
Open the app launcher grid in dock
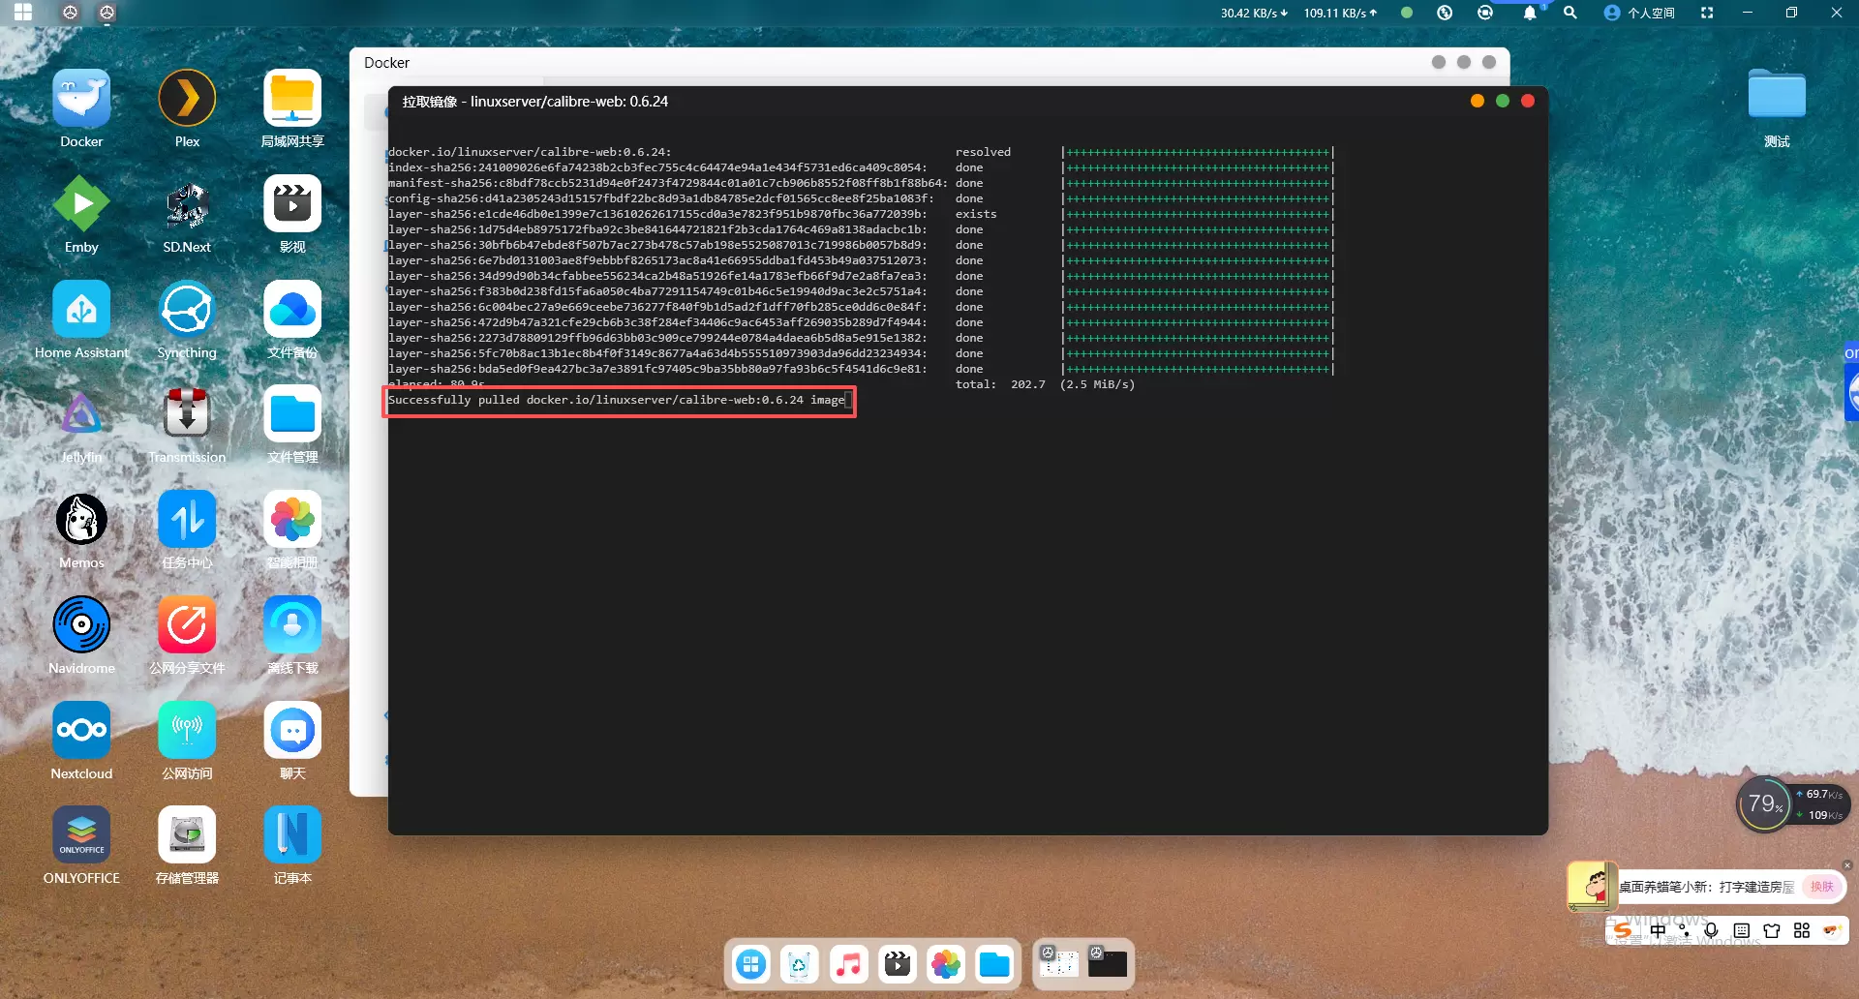pyautogui.click(x=751, y=964)
